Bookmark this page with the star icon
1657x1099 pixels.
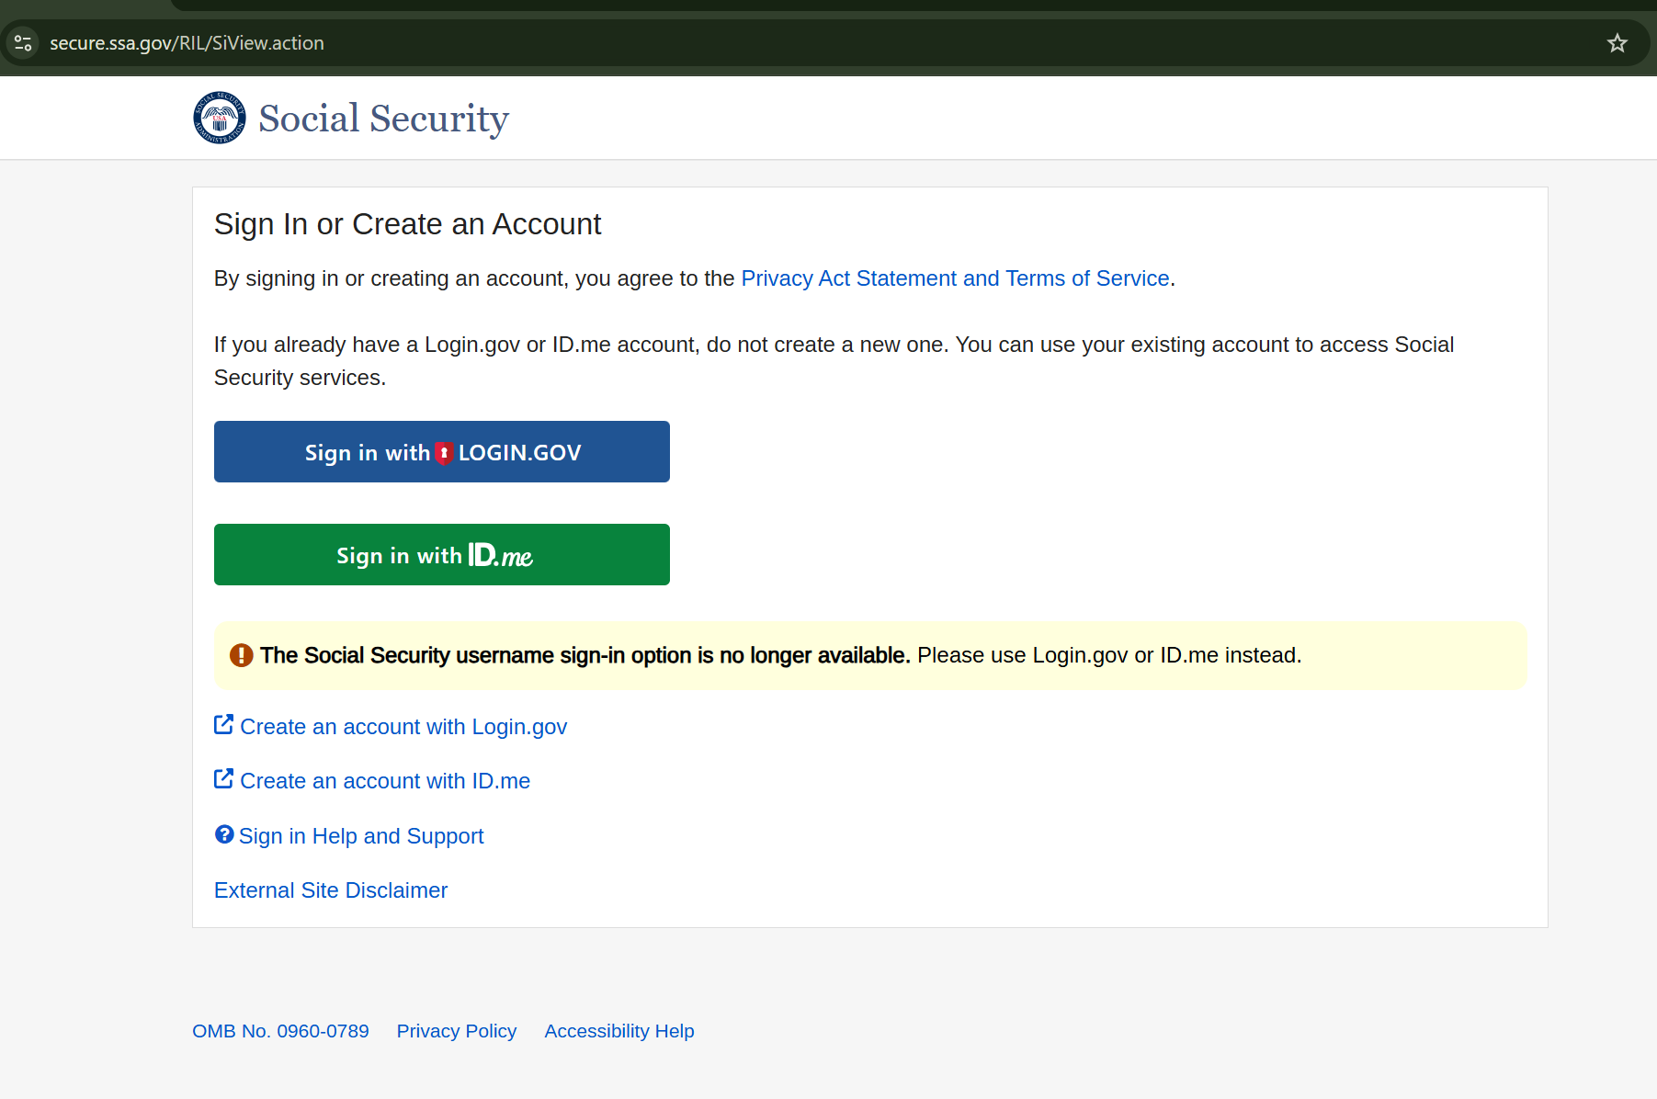(1617, 43)
